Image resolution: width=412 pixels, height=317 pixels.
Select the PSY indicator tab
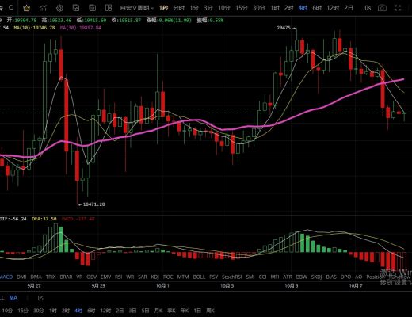(213, 277)
